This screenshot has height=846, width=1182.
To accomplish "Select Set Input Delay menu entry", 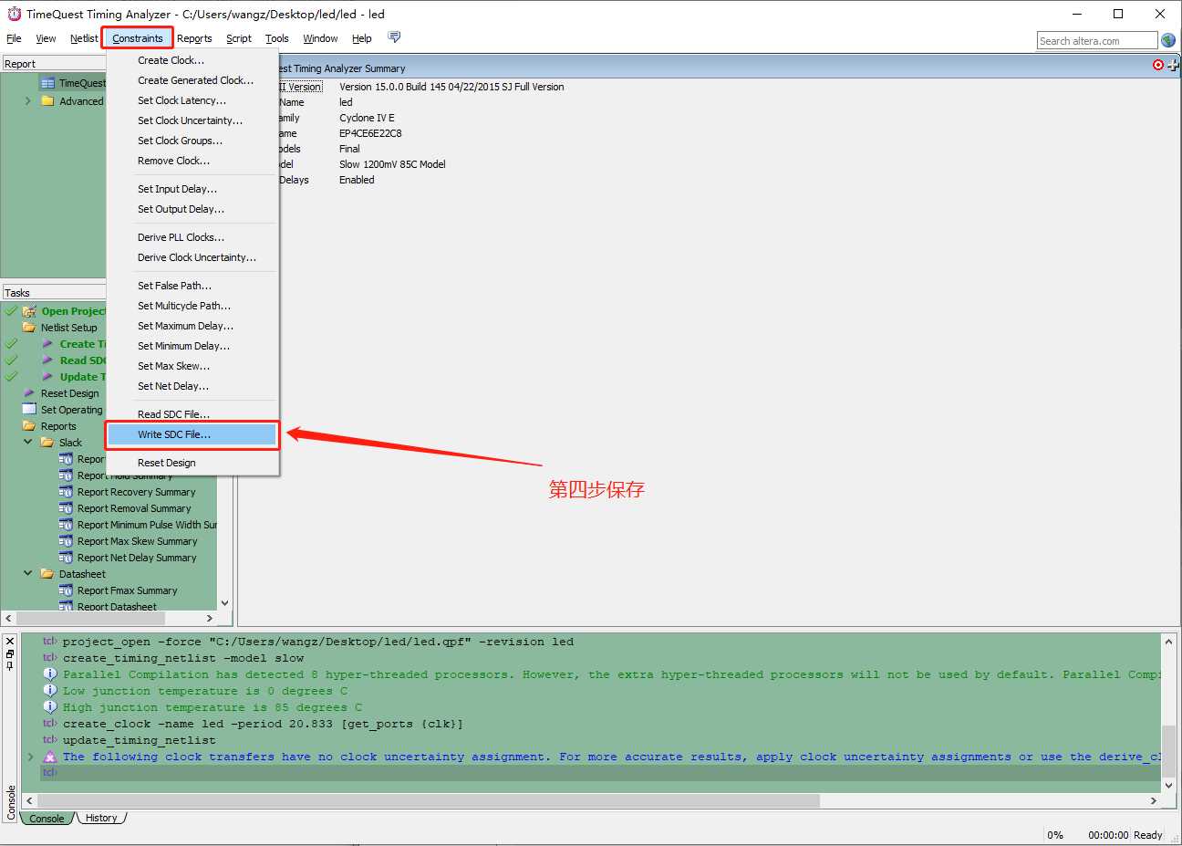I will coord(192,189).
